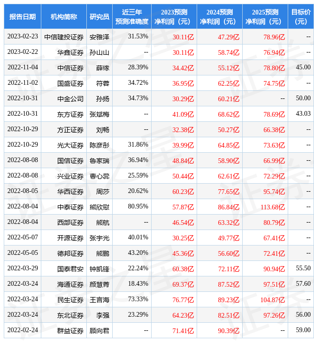Select the 2024预测净利润 column header

point(219,16)
